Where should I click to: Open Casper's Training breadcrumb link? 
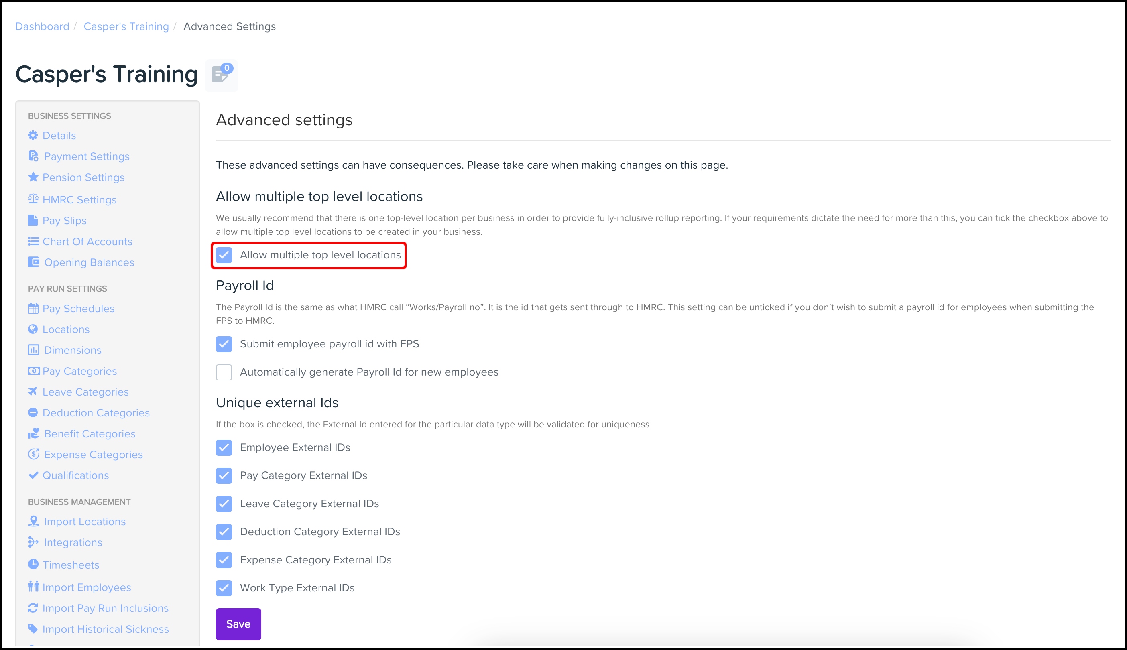(x=126, y=26)
